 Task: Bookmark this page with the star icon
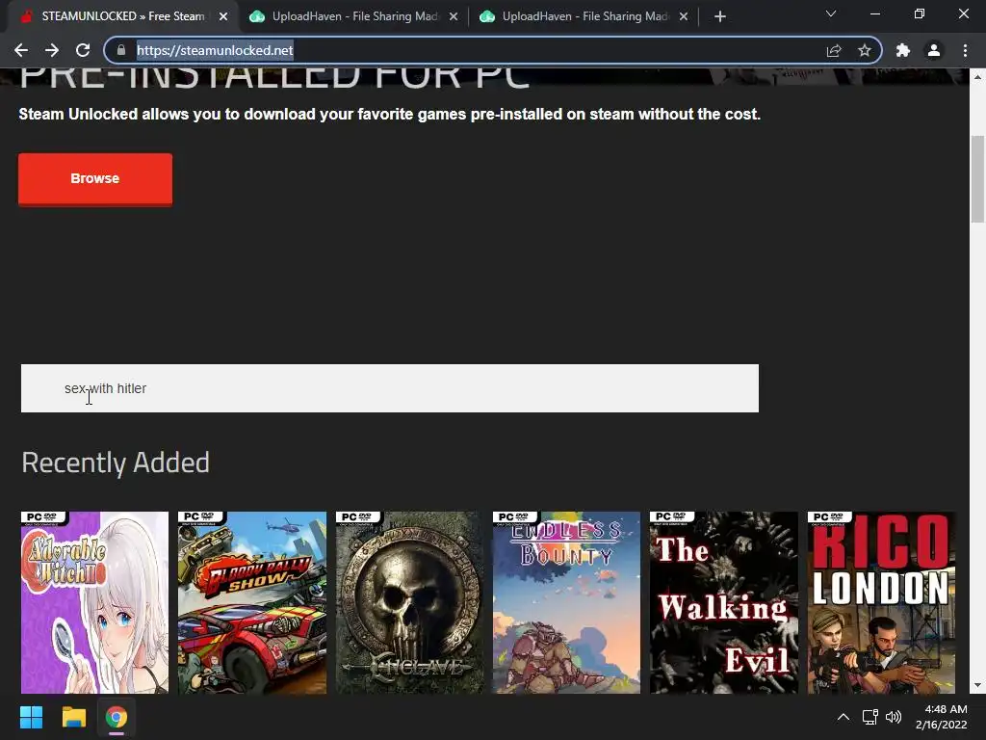point(865,50)
